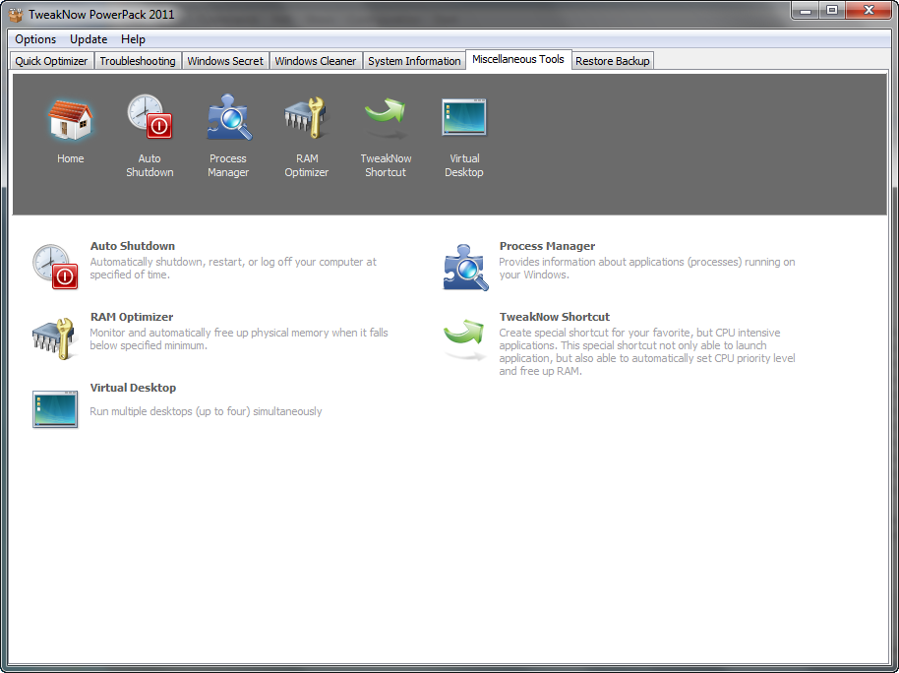The image size is (899, 673).
Task: Maximize the TweakNow PowerPack window
Action: click(832, 10)
